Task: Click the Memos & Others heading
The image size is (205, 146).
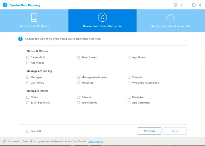Action: 37,91
